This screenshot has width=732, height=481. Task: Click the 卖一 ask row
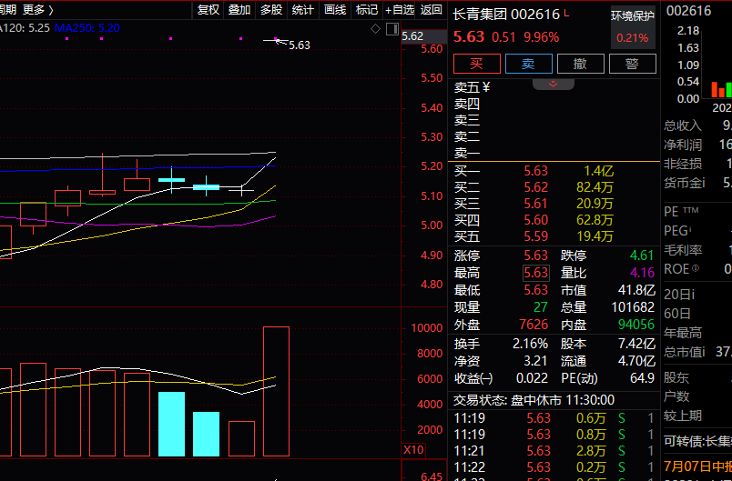pyautogui.click(x=554, y=153)
